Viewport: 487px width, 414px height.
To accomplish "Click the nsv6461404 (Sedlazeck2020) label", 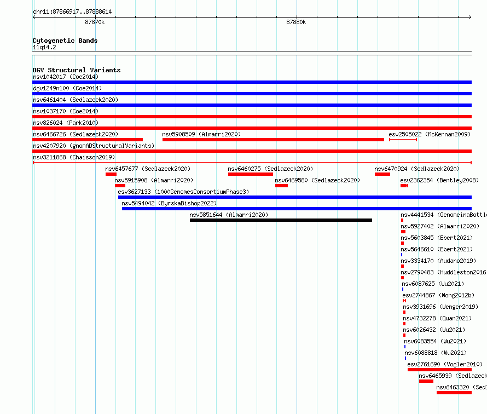I will [x=76, y=100].
